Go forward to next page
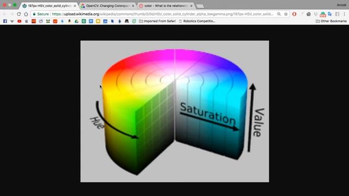 pos(11,14)
